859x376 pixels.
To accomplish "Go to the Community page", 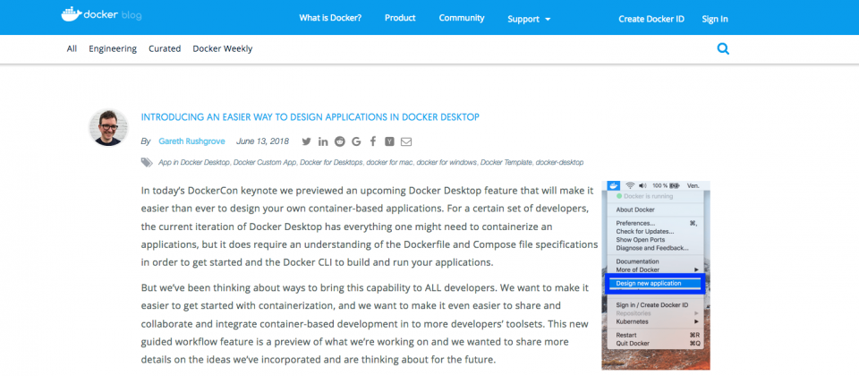I will point(462,18).
